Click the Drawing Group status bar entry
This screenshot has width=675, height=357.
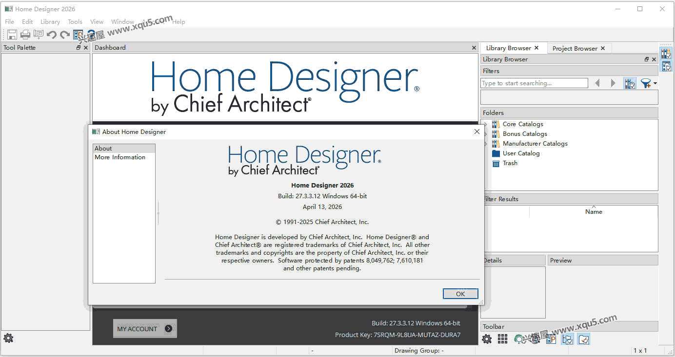pyautogui.click(x=419, y=351)
